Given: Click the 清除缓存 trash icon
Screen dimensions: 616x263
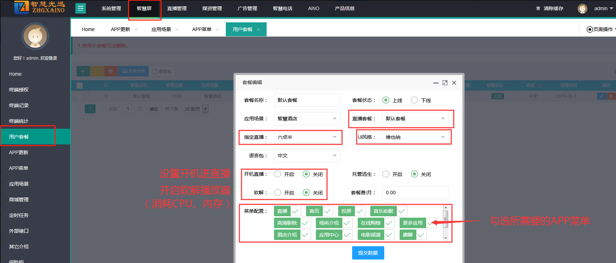Looking at the screenshot, I should click(538, 8).
